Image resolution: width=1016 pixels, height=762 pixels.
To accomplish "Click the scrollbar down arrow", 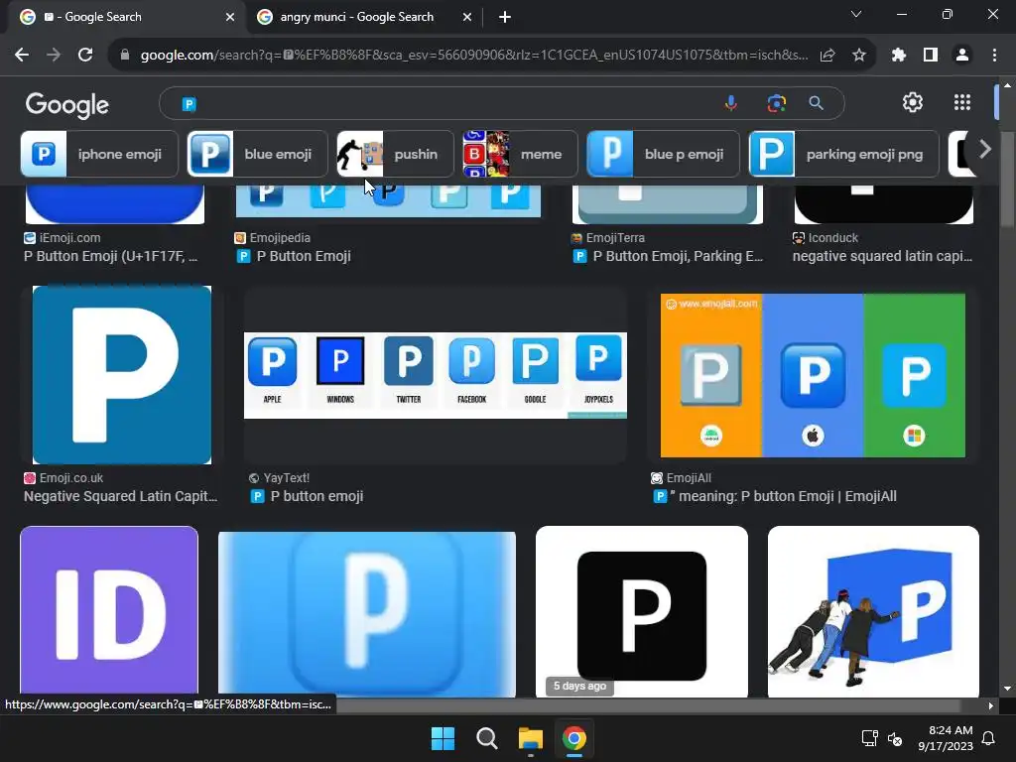I will click(1007, 689).
